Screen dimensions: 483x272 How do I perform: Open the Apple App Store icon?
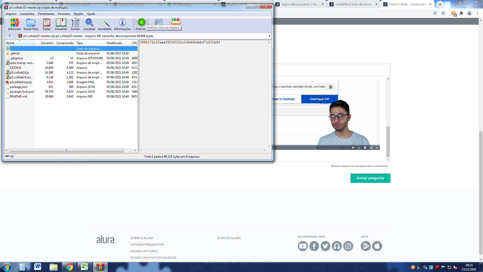coord(377,246)
